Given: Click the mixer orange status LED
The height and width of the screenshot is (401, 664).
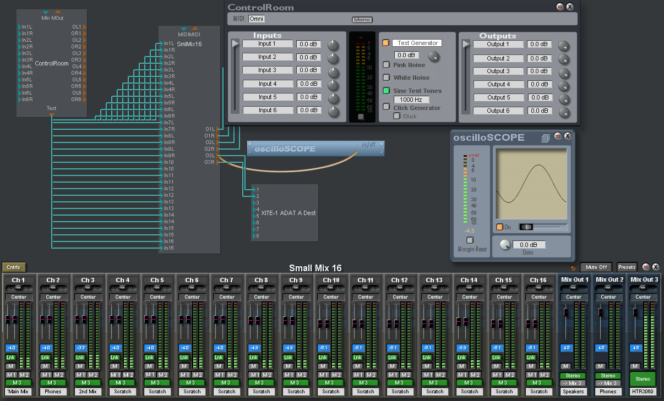Looking at the screenshot, I should 573,268.
